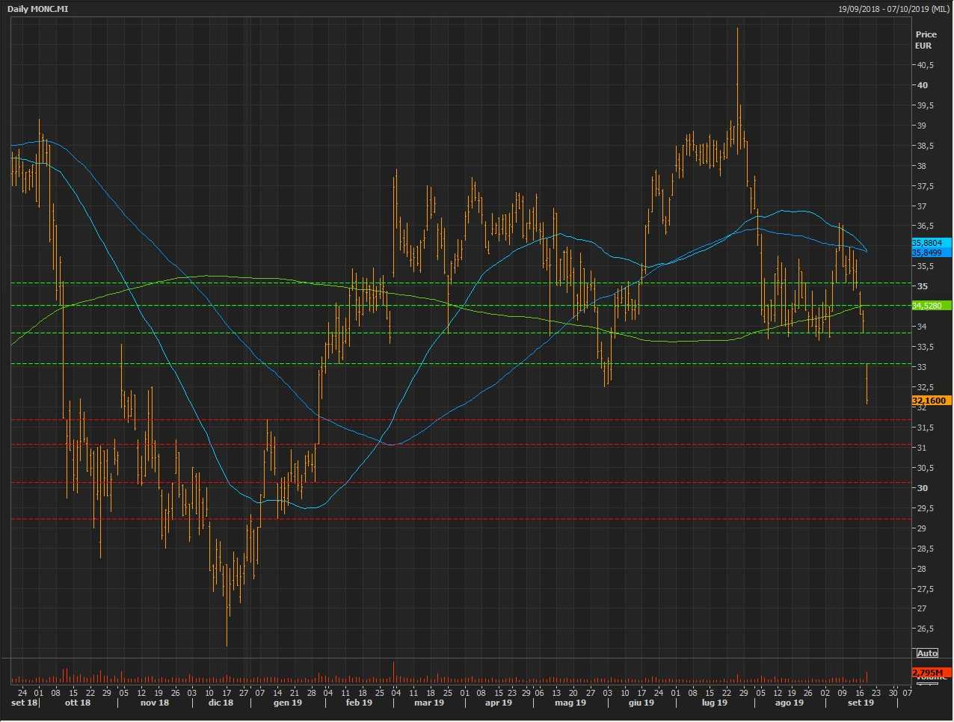
Task: Click the 'lug 19' month label
Action: pyautogui.click(x=714, y=703)
